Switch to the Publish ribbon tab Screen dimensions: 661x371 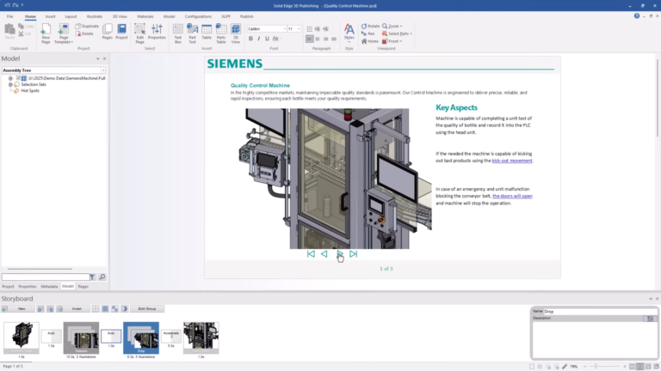[x=247, y=16]
